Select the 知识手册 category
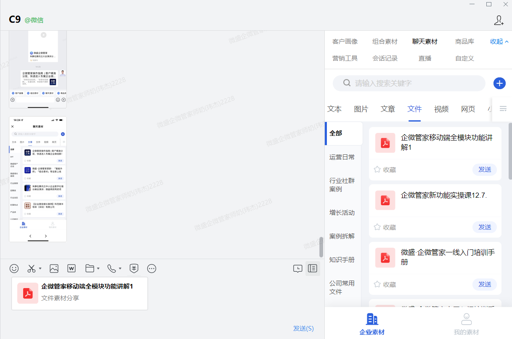 [x=343, y=260]
